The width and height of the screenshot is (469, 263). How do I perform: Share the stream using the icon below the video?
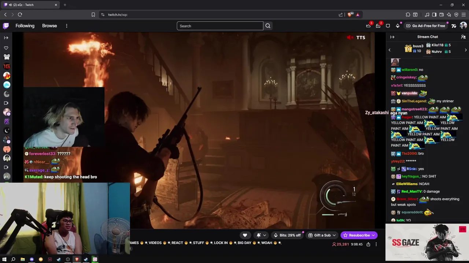(x=368, y=244)
